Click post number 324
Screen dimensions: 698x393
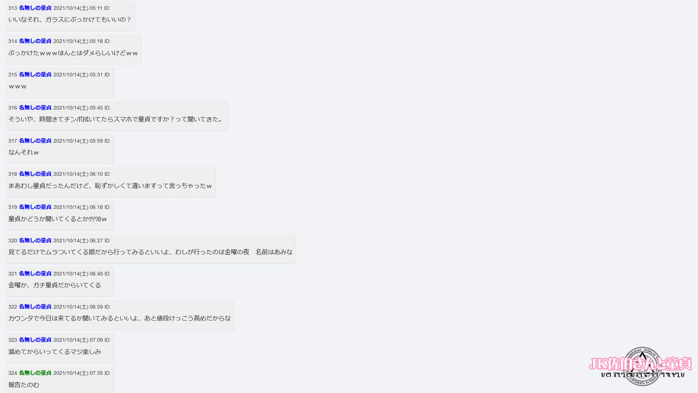pyautogui.click(x=13, y=373)
